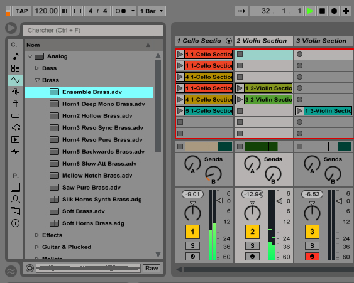
Task: Solo track 2 with S button
Action: 252,245
